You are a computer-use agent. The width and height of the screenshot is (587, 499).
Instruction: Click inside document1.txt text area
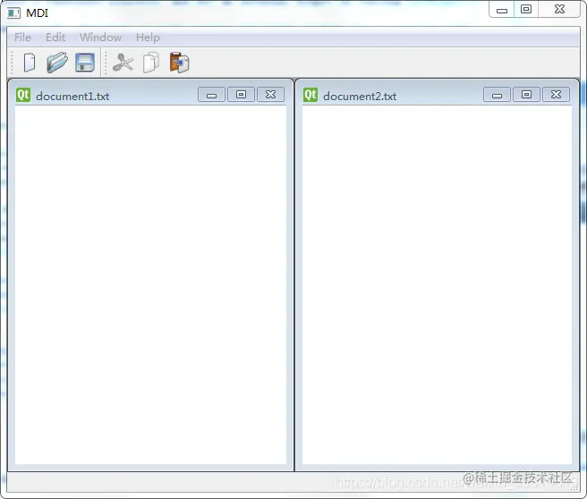click(x=150, y=285)
